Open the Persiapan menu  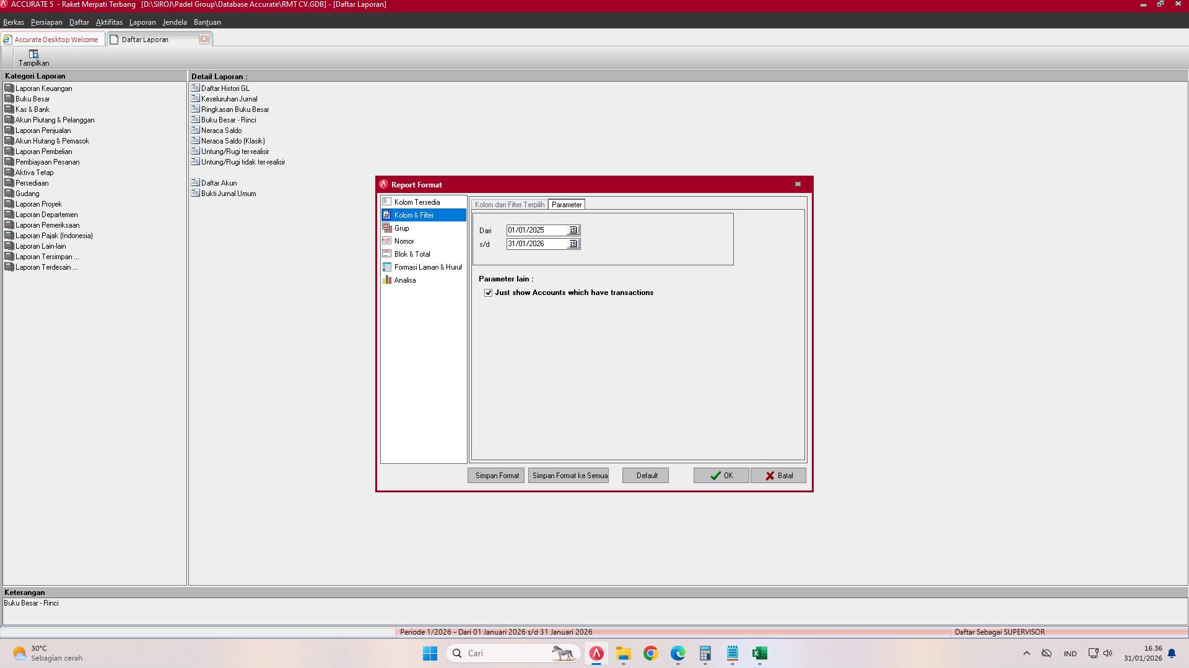tap(46, 22)
